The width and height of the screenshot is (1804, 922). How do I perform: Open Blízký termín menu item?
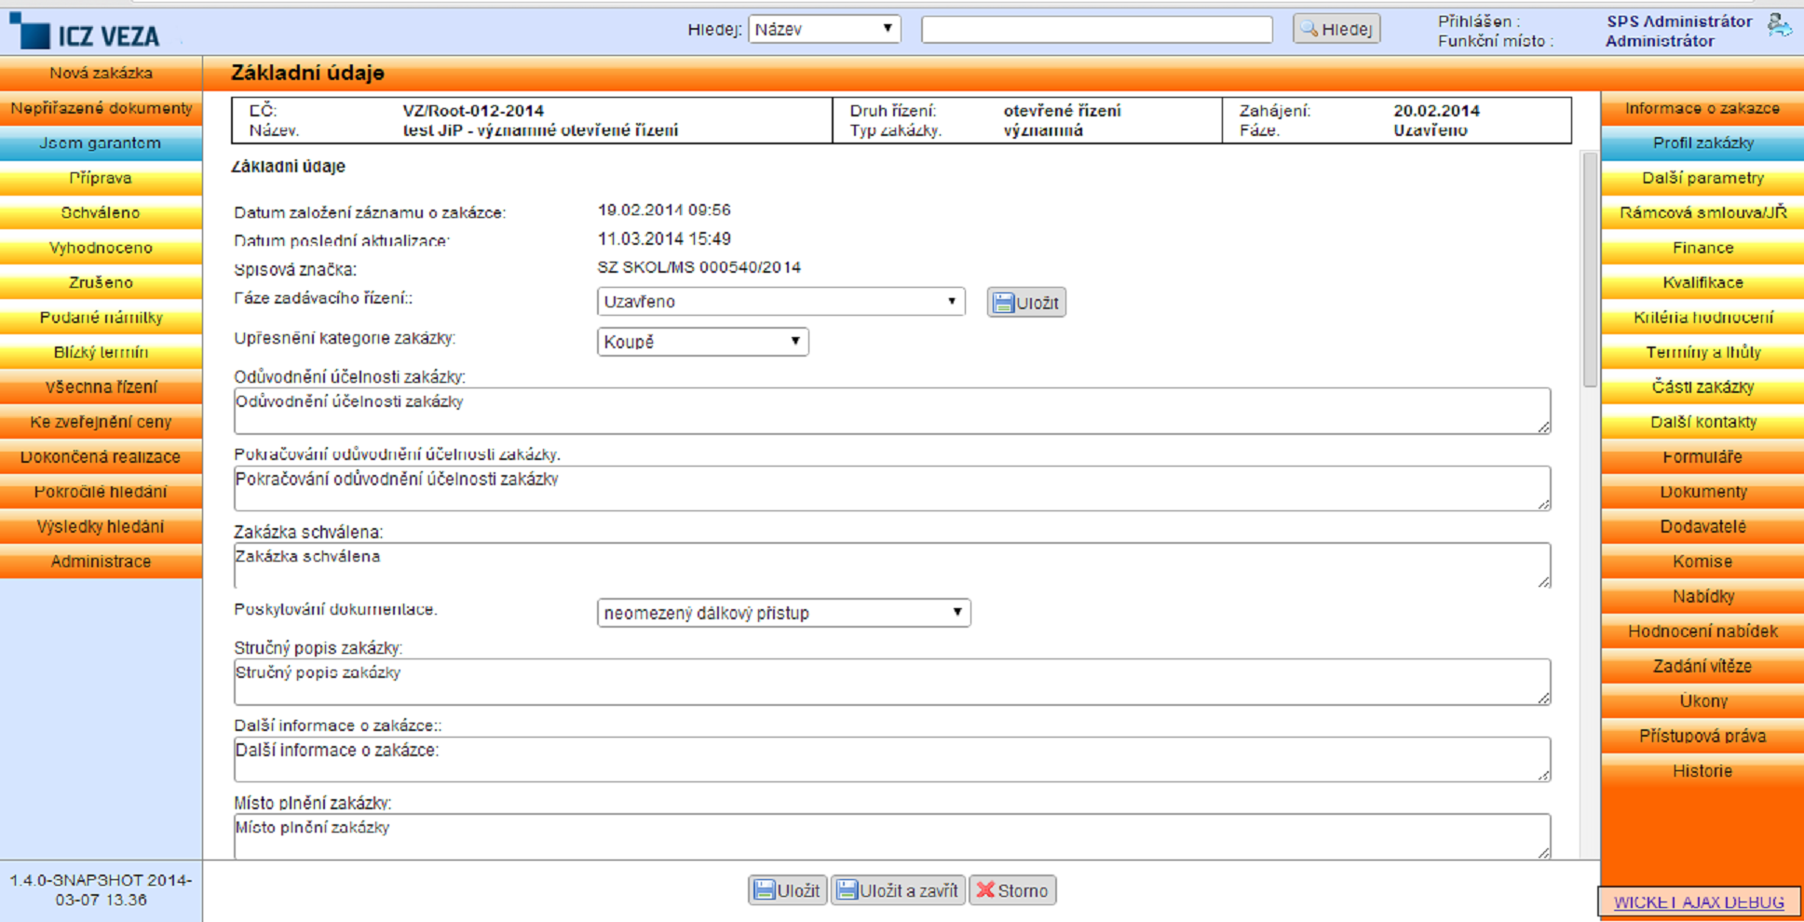(101, 352)
